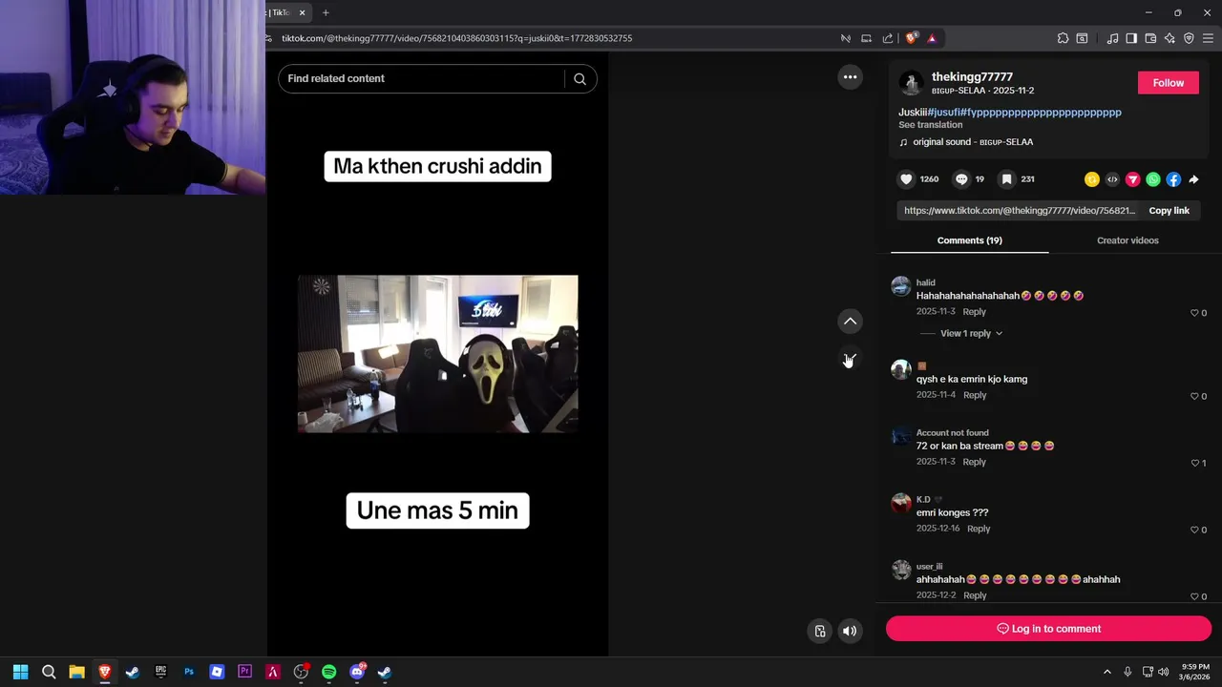
Task: Share the video to Facebook
Action: click(x=1173, y=179)
